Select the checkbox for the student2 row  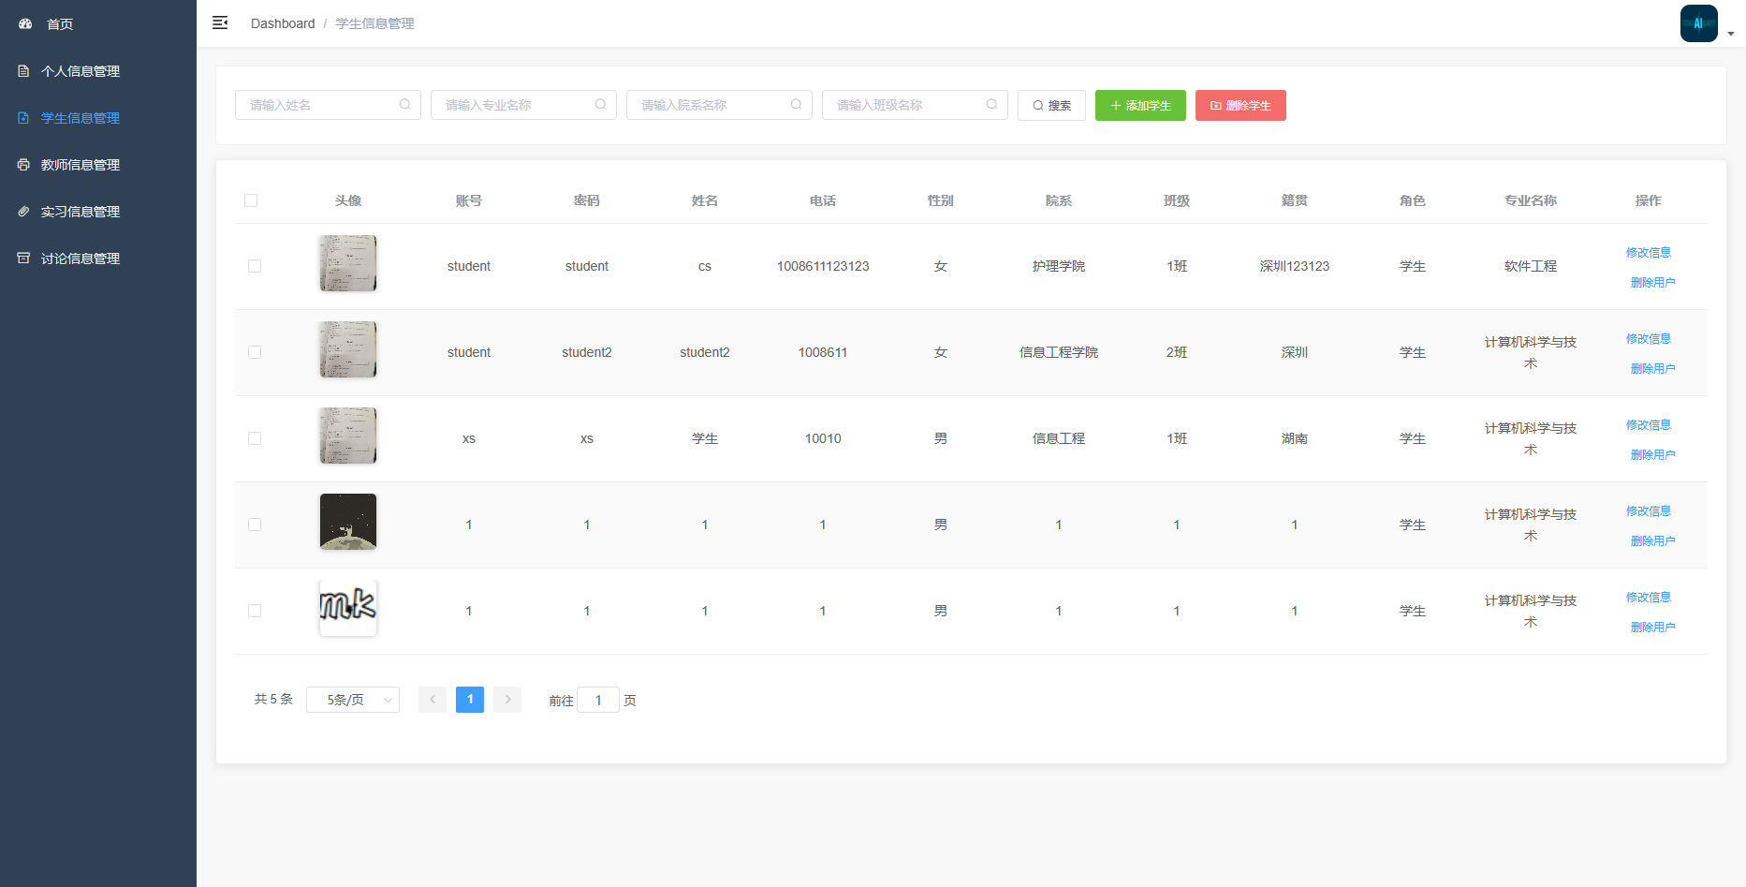255,352
